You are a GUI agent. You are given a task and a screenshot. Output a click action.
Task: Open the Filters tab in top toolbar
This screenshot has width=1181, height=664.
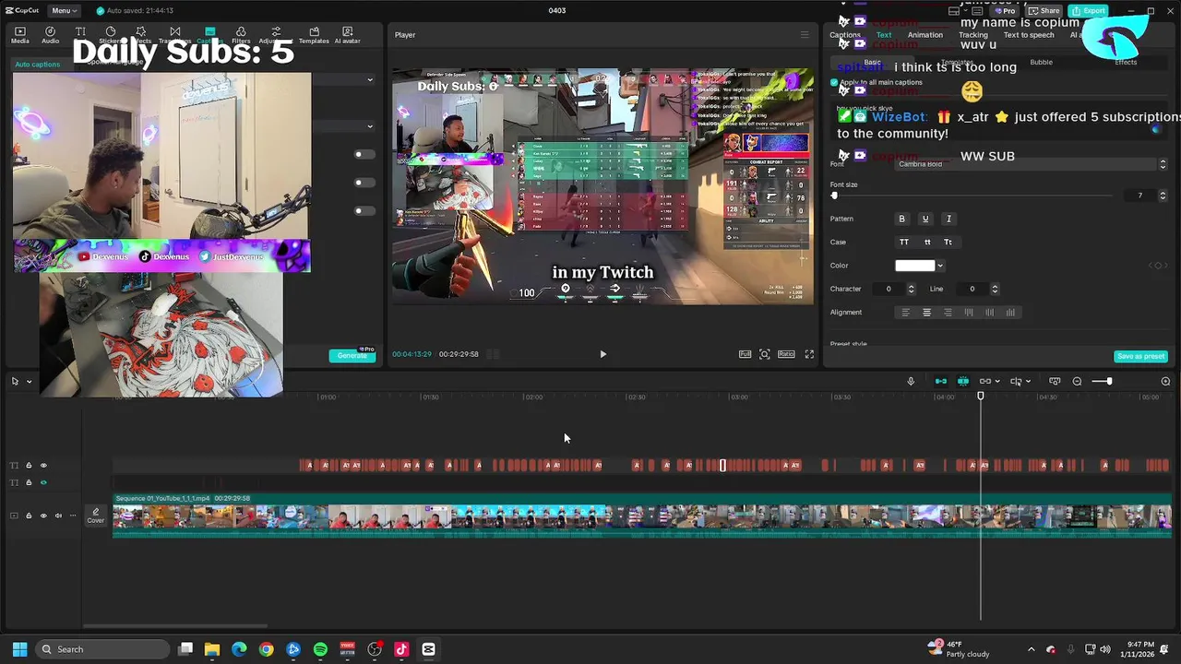(x=241, y=35)
